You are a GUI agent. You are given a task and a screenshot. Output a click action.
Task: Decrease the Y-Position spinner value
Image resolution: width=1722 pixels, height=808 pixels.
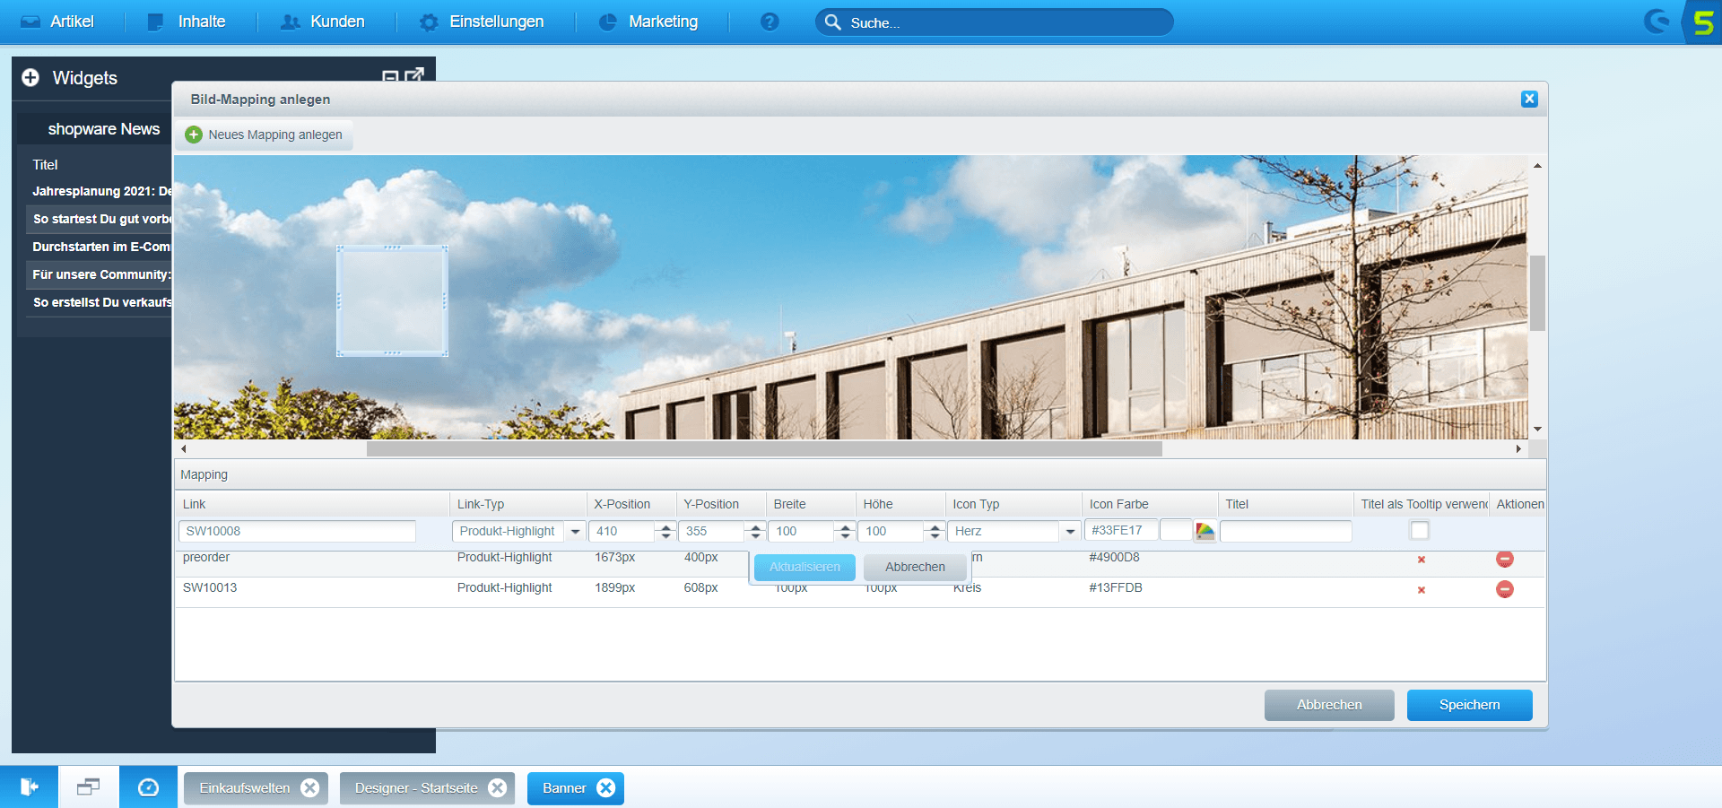[x=755, y=536]
